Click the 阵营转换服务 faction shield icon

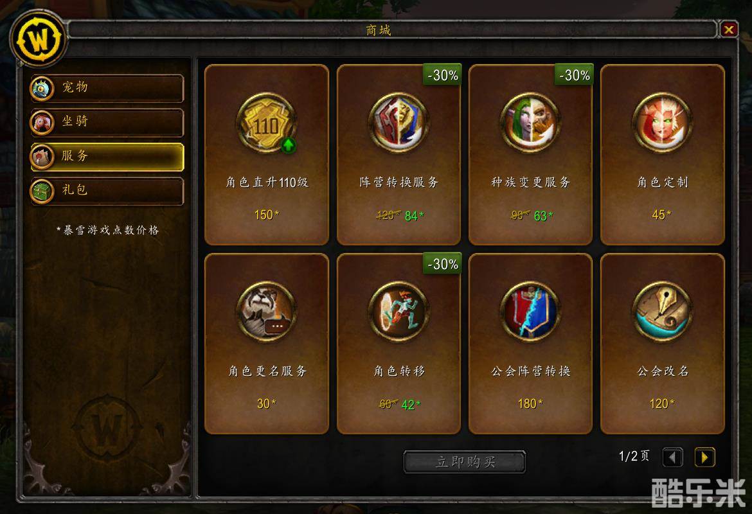398,123
